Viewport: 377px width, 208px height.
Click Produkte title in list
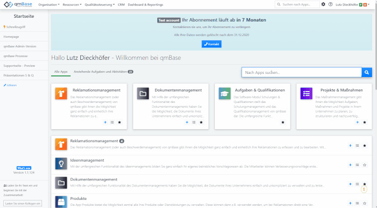(79, 198)
